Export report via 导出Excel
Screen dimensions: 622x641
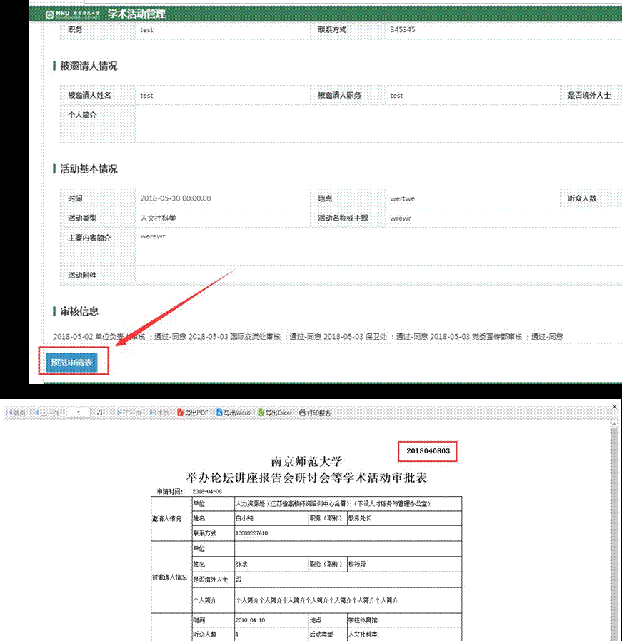(x=275, y=413)
